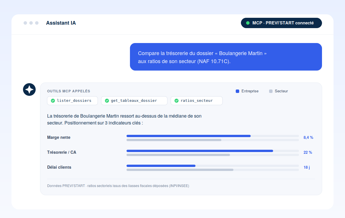345x218 pixels.
Task: Click the green check icon on ratios_secteur
Action: 177,101
